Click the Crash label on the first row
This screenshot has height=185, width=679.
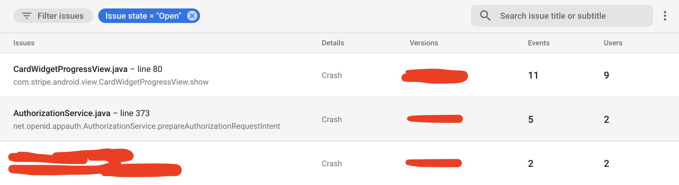coord(332,75)
